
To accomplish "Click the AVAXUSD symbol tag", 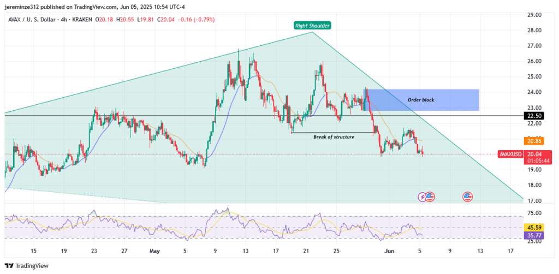I will pyautogui.click(x=510, y=154).
